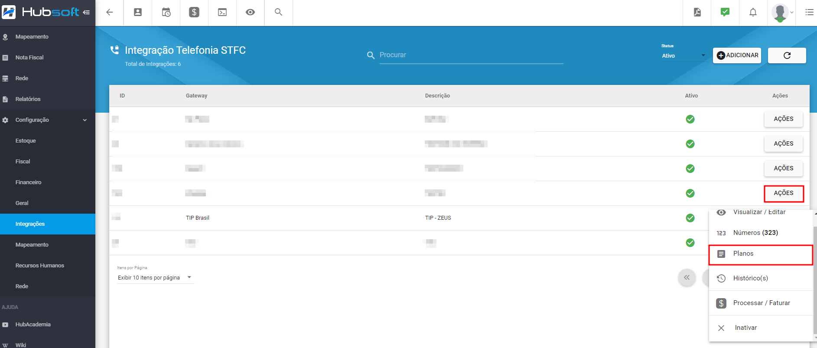817x348 pixels.
Task: Open Fiscal under Configuração
Action: pyautogui.click(x=48, y=162)
